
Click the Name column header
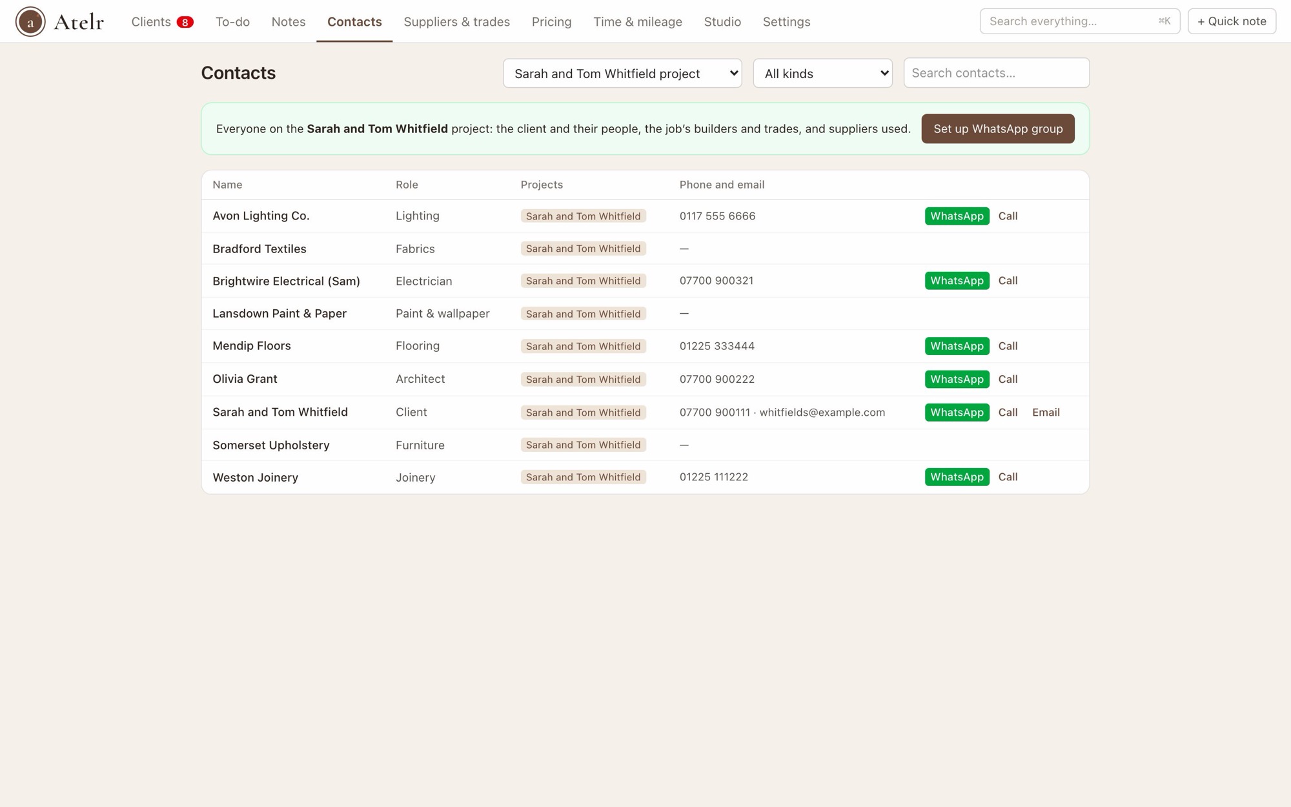[x=227, y=185]
